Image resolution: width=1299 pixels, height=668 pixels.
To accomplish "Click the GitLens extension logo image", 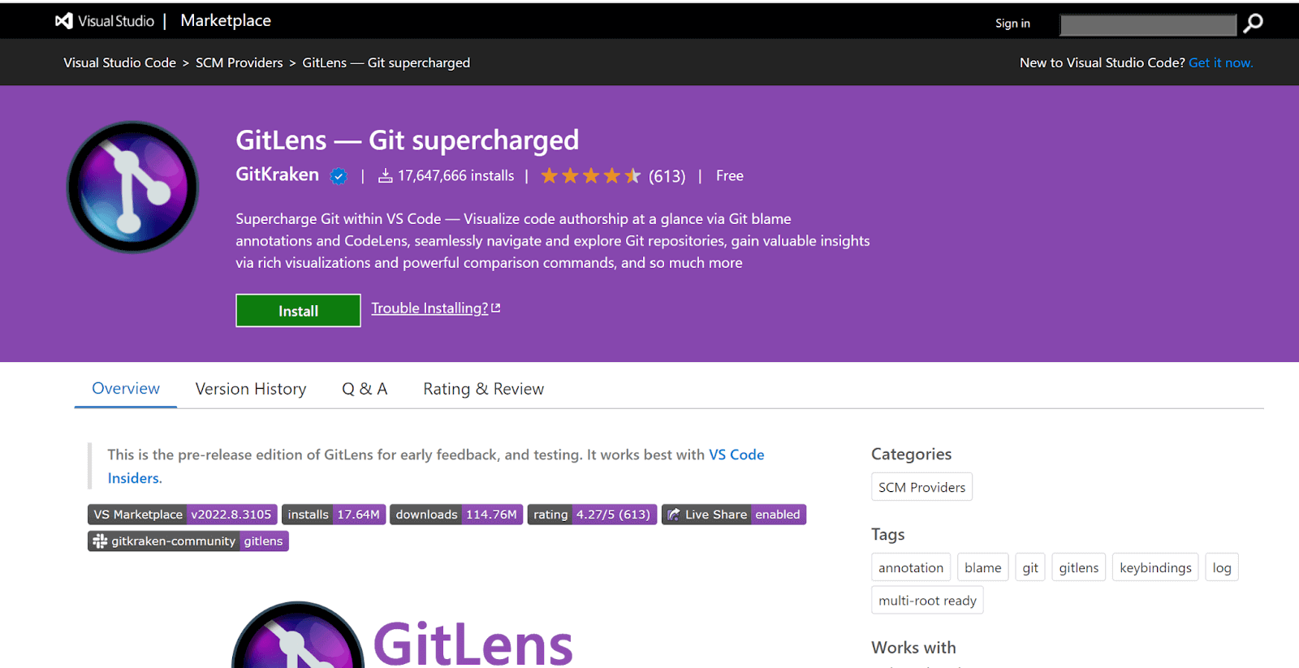I will click(132, 187).
